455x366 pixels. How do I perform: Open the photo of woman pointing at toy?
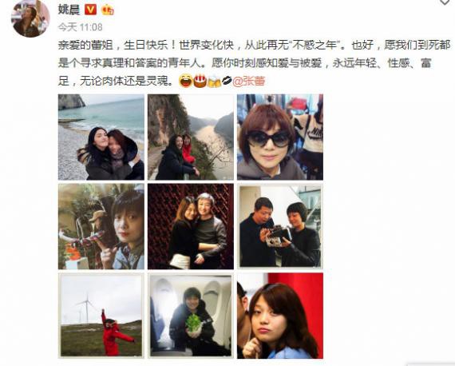point(101,227)
